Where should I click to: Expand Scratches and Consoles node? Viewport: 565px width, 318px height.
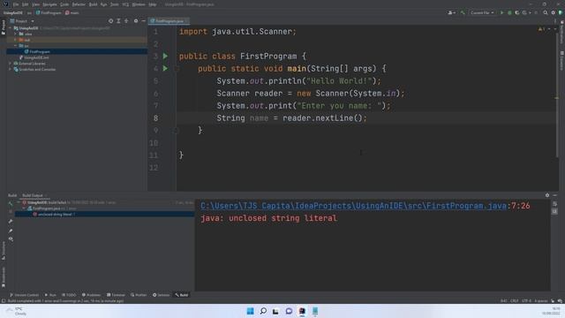click(10, 69)
